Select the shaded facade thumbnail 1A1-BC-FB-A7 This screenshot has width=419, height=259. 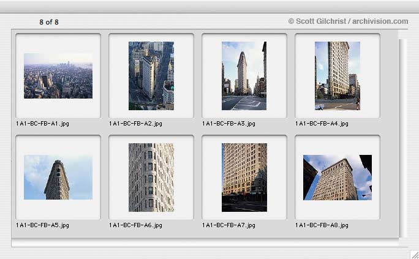coord(244,178)
